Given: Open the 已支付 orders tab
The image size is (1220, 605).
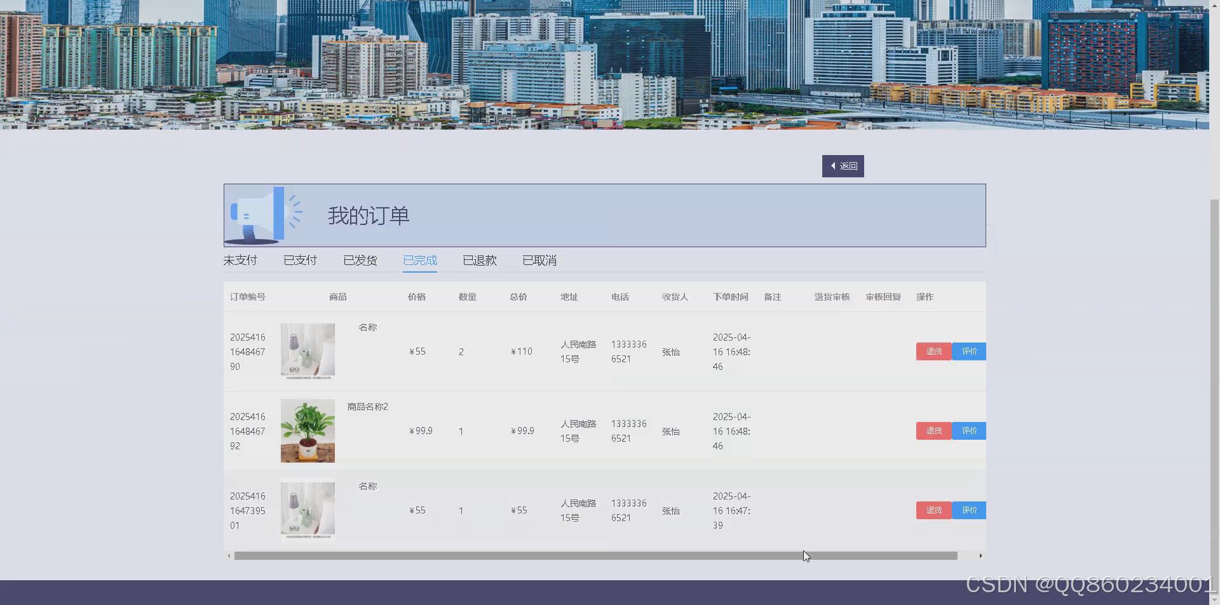Looking at the screenshot, I should pos(300,260).
